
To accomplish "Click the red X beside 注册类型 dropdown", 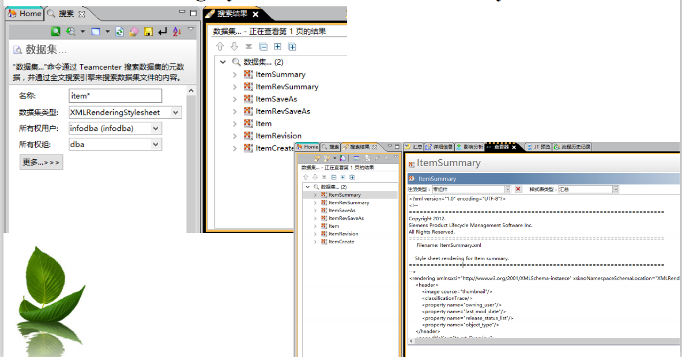I will coord(518,189).
